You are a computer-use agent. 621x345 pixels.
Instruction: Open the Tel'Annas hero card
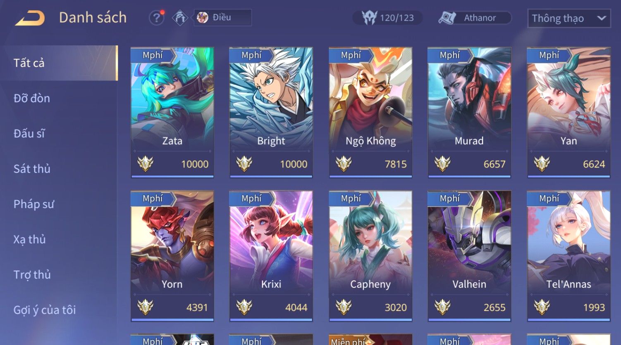pyautogui.click(x=568, y=256)
